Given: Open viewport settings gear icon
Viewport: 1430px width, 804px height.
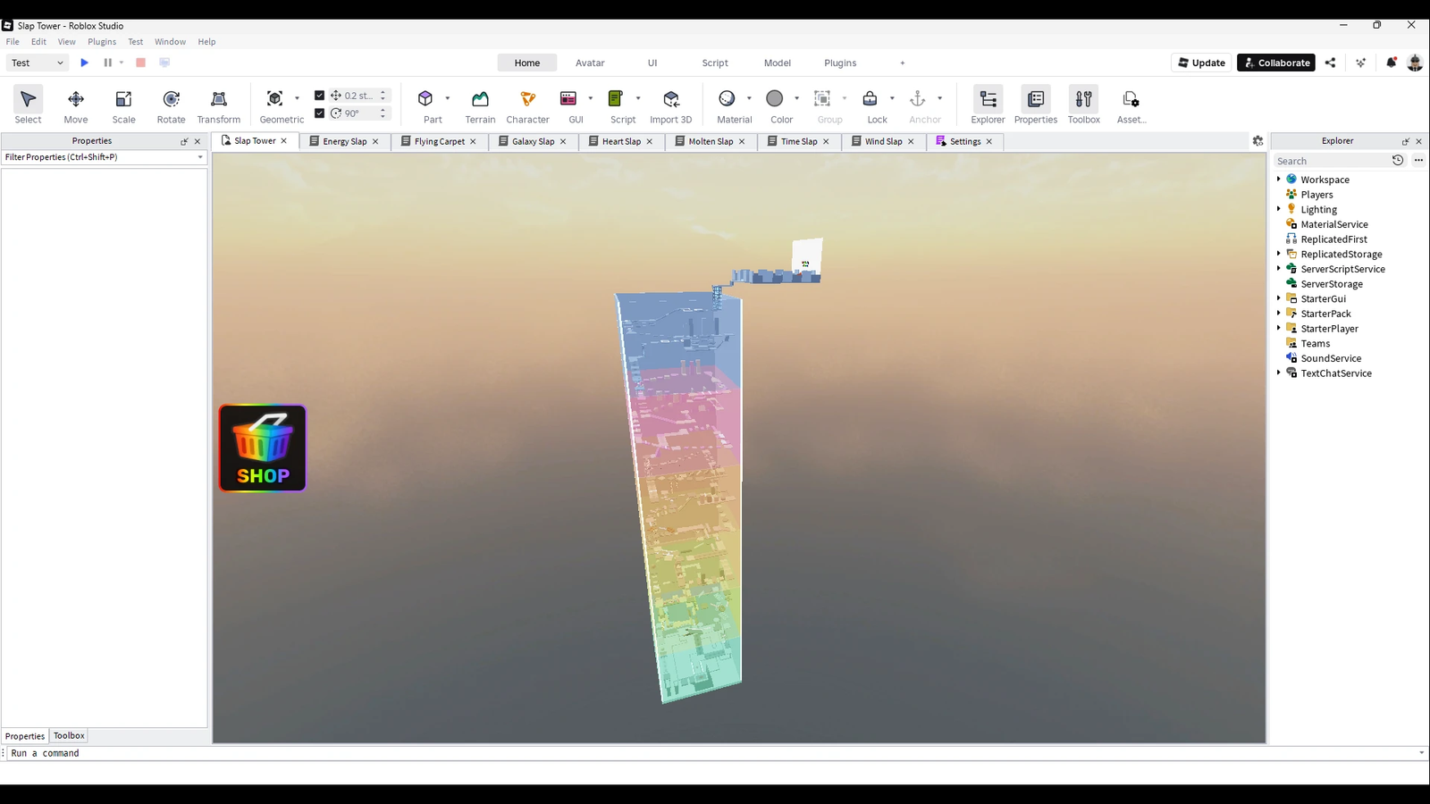Looking at the screenshot, I should pyautogui.click(x=1258, y=141).
